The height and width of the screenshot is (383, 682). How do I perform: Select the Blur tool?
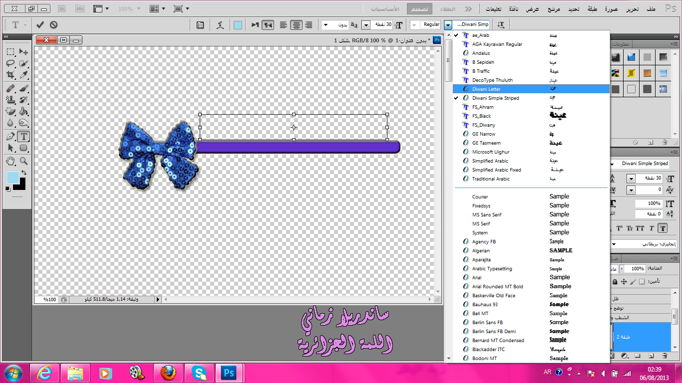click(x=10, y=123)
